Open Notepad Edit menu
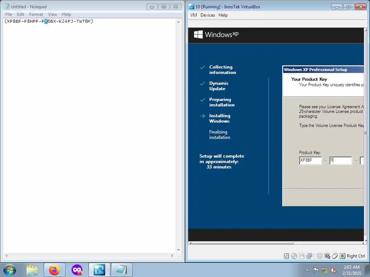Image resolution: width=370 pixels, height=277 pixels. 21,14
